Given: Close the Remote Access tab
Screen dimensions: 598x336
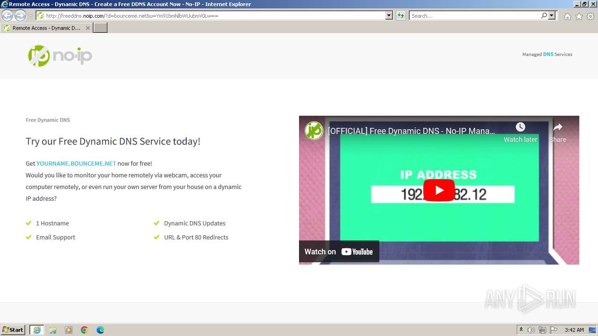Looking at the screenshot, I should (88, 28).
